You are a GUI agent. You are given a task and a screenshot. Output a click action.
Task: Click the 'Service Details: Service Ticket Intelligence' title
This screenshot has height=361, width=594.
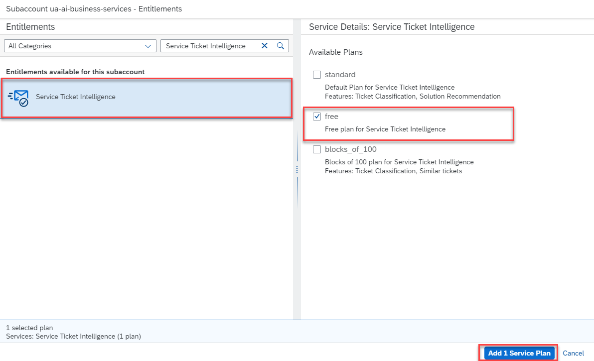(x=392, y=27)
